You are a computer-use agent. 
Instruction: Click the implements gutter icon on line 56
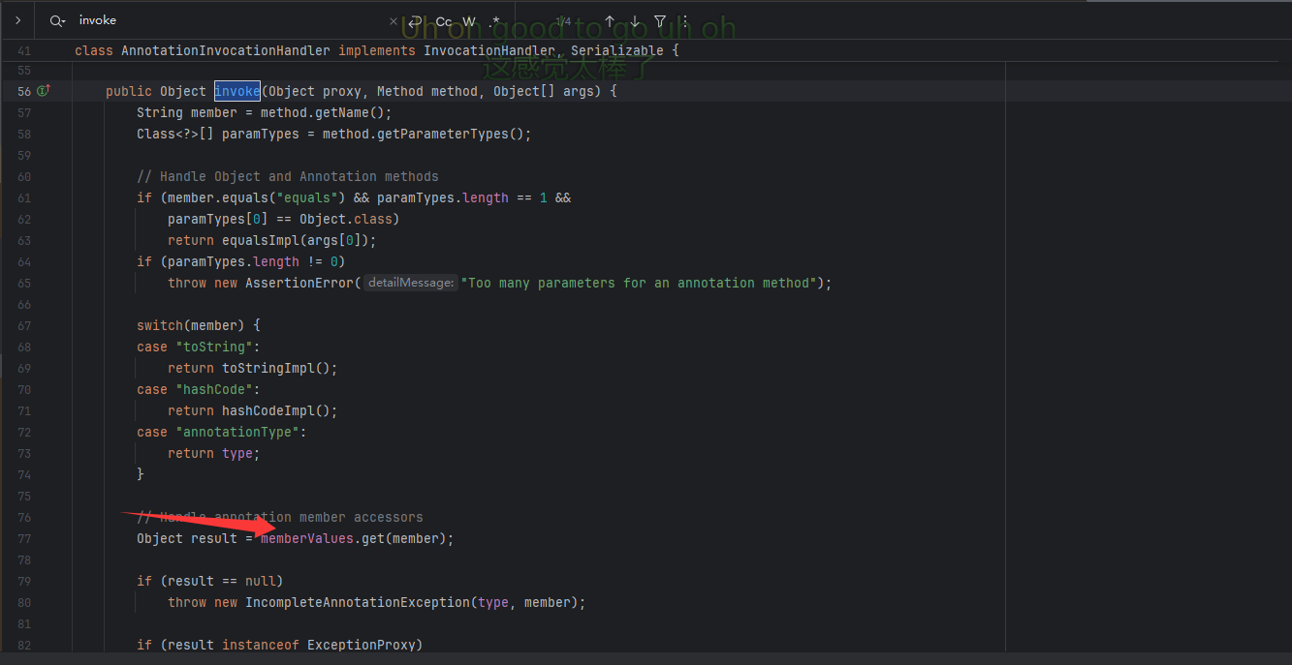tap(43, 91)
